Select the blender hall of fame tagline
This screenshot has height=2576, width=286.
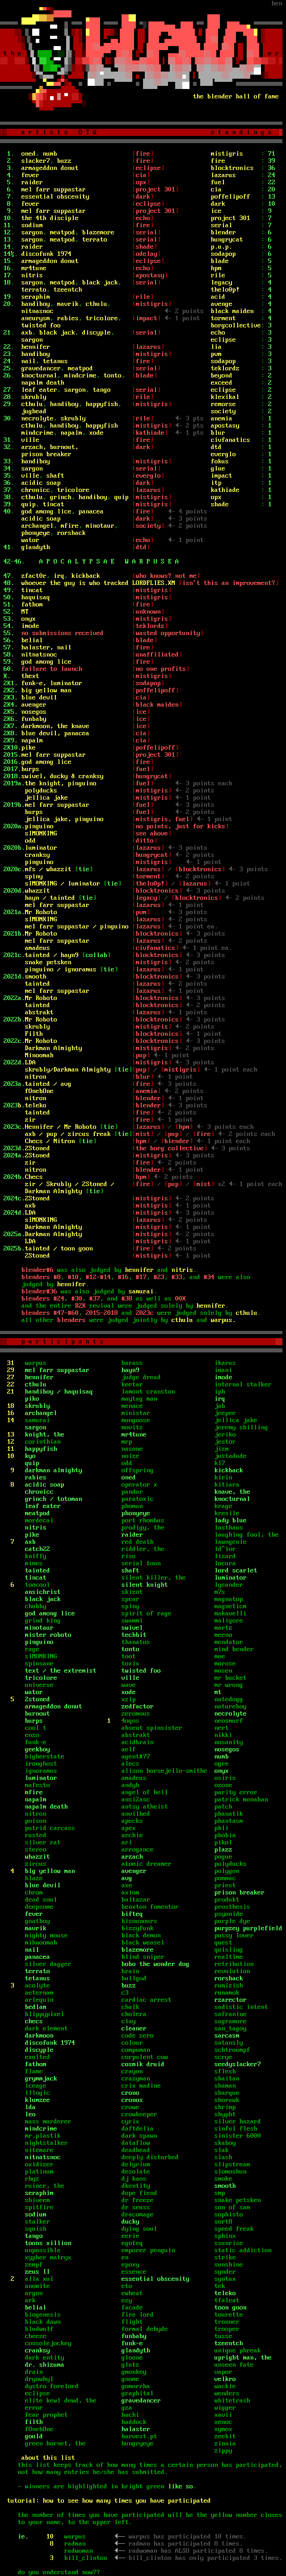(x=235, y=97)
